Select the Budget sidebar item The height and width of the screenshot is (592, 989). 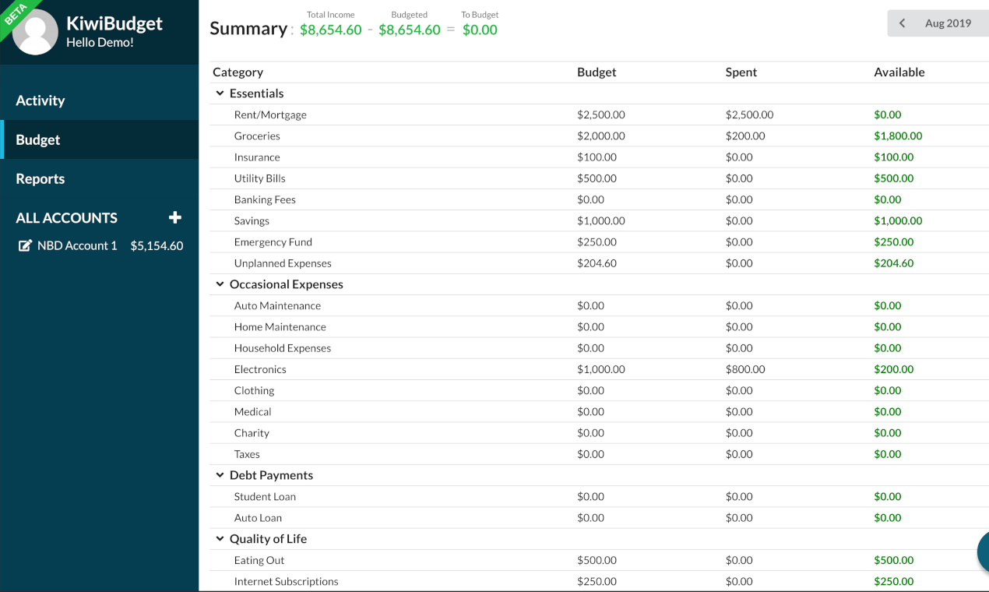coord(37,139)
